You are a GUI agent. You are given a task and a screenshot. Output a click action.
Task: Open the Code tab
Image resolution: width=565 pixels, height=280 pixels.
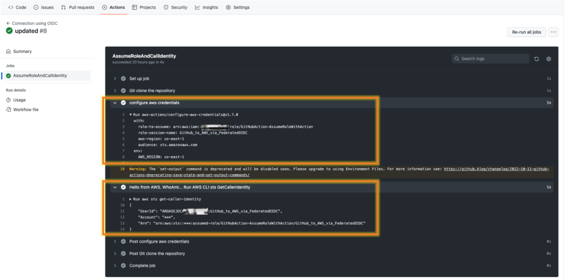coord(17,7)
